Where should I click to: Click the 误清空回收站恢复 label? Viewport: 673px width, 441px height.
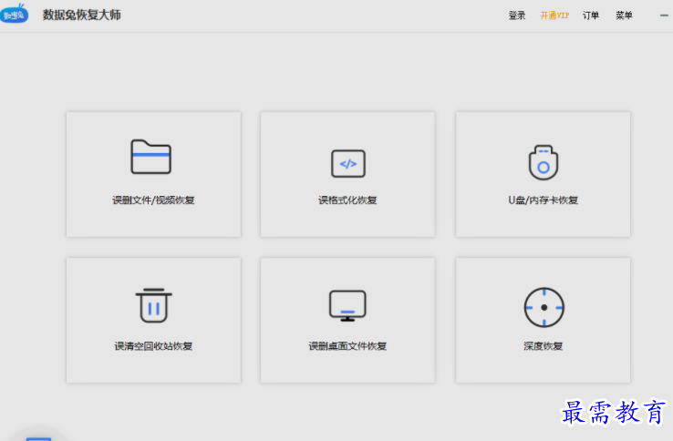pyautogui.click(x=153, y=346)
